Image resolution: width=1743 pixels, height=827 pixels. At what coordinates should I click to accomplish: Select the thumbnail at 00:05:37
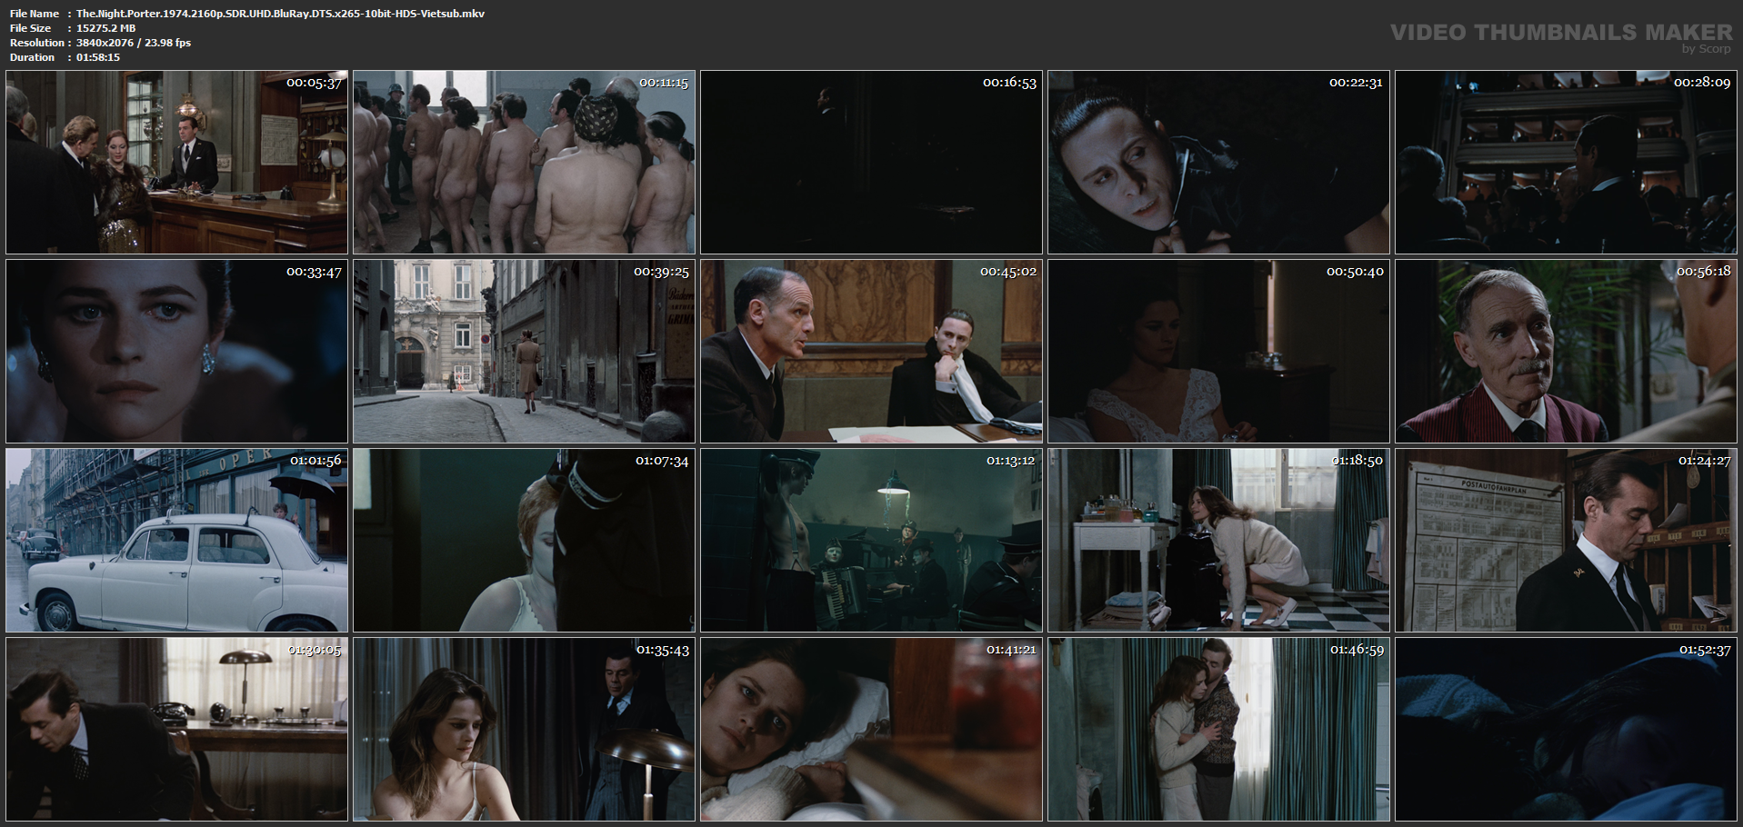(176, 162)
